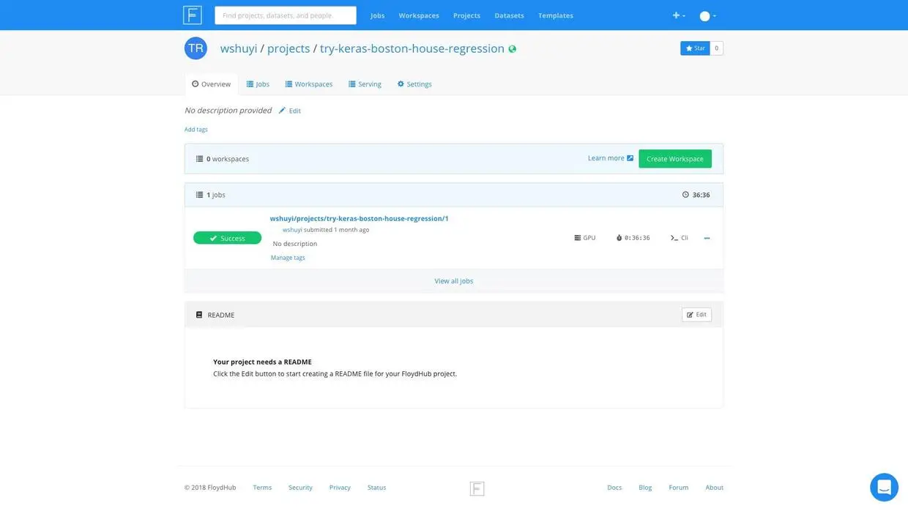Open the Privacy footer link
This screenshot has width=908, height=511.
[x=340, y=488]
